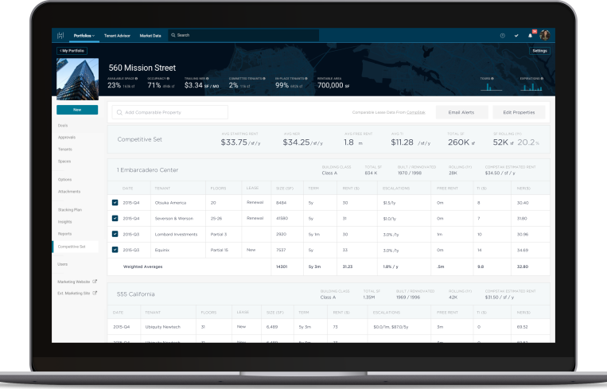
Task: Expand the Portfolios dropdown menu
Action: coord(84,36)
